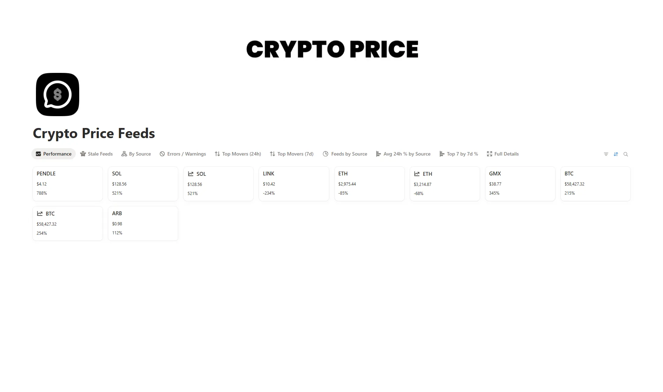This screenshot has width=663, height=392.
Task: Toggle the sparkline icon on the SOL card
Action: 191,174
